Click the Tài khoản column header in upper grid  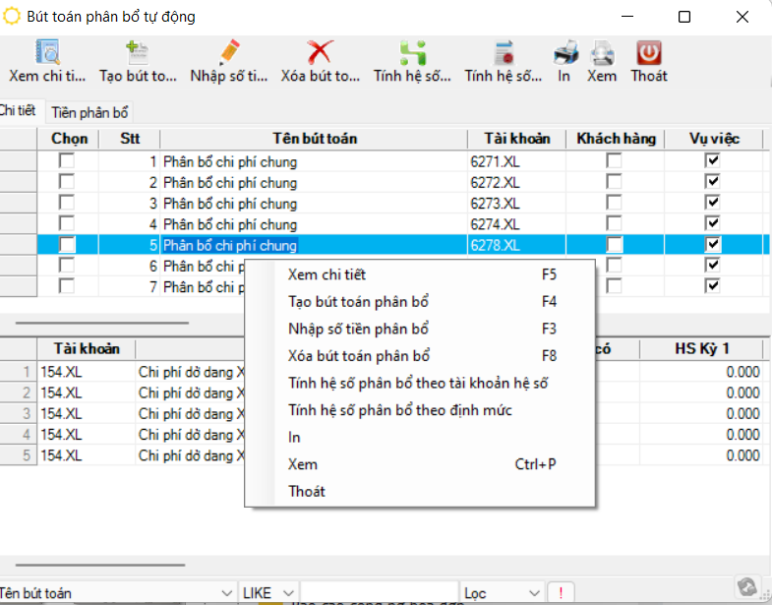516,139
